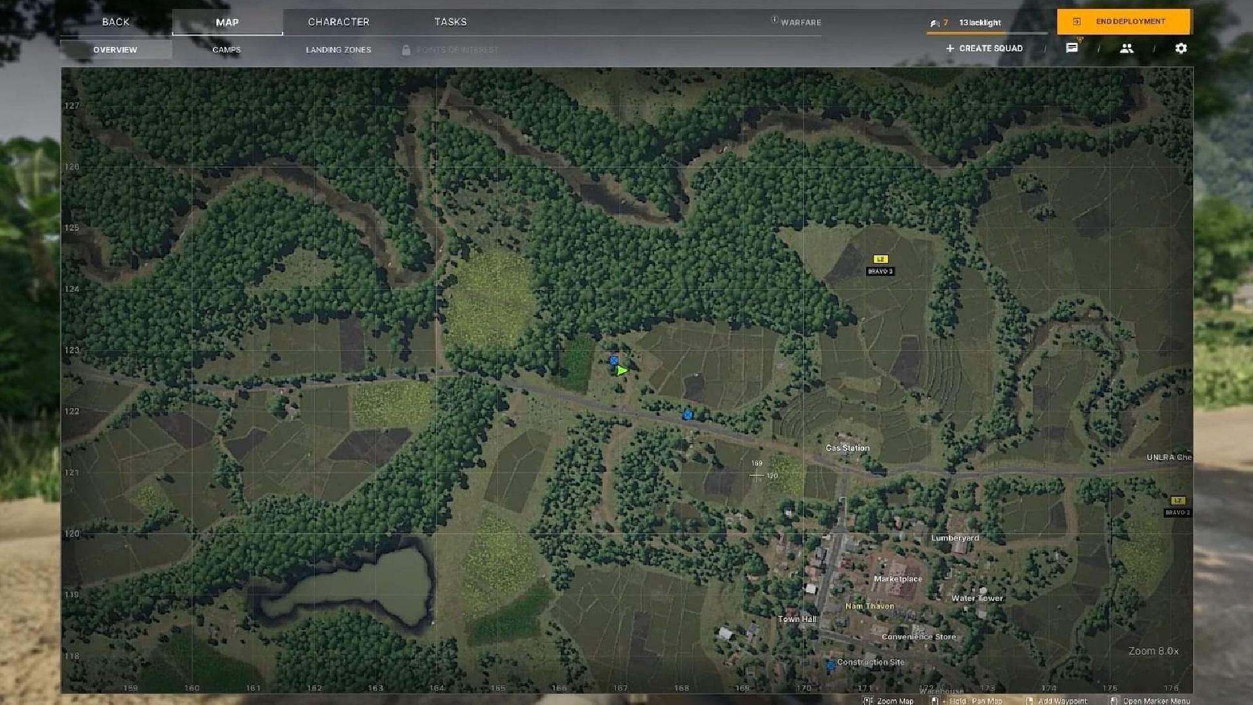Click the Marketplace map label
This screenshot has width=1253, height=705.
898,579
